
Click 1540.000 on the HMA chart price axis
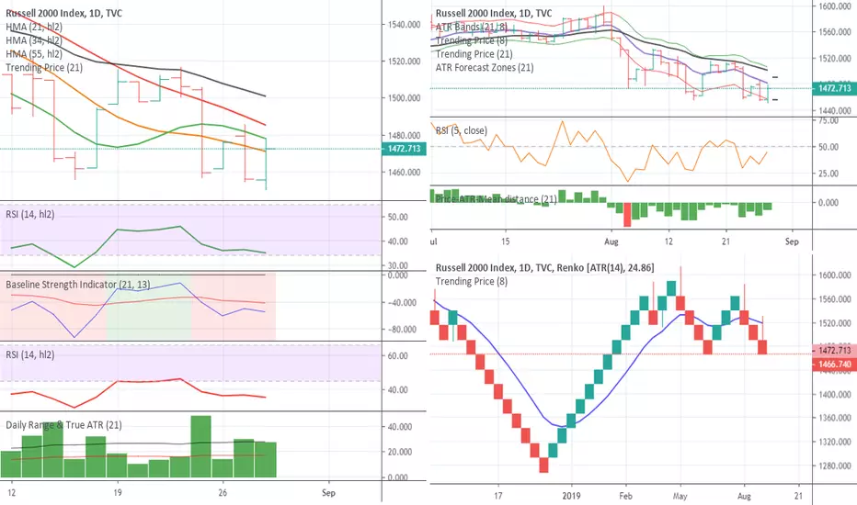click(405, 25)
